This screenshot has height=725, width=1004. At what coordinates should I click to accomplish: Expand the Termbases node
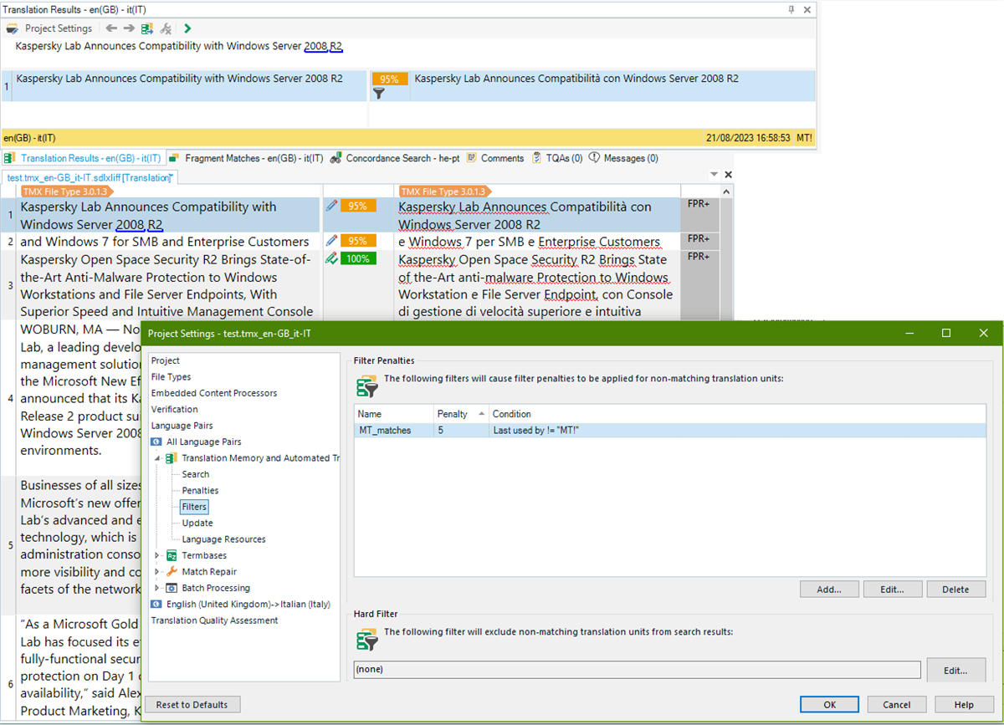point(158,555)
